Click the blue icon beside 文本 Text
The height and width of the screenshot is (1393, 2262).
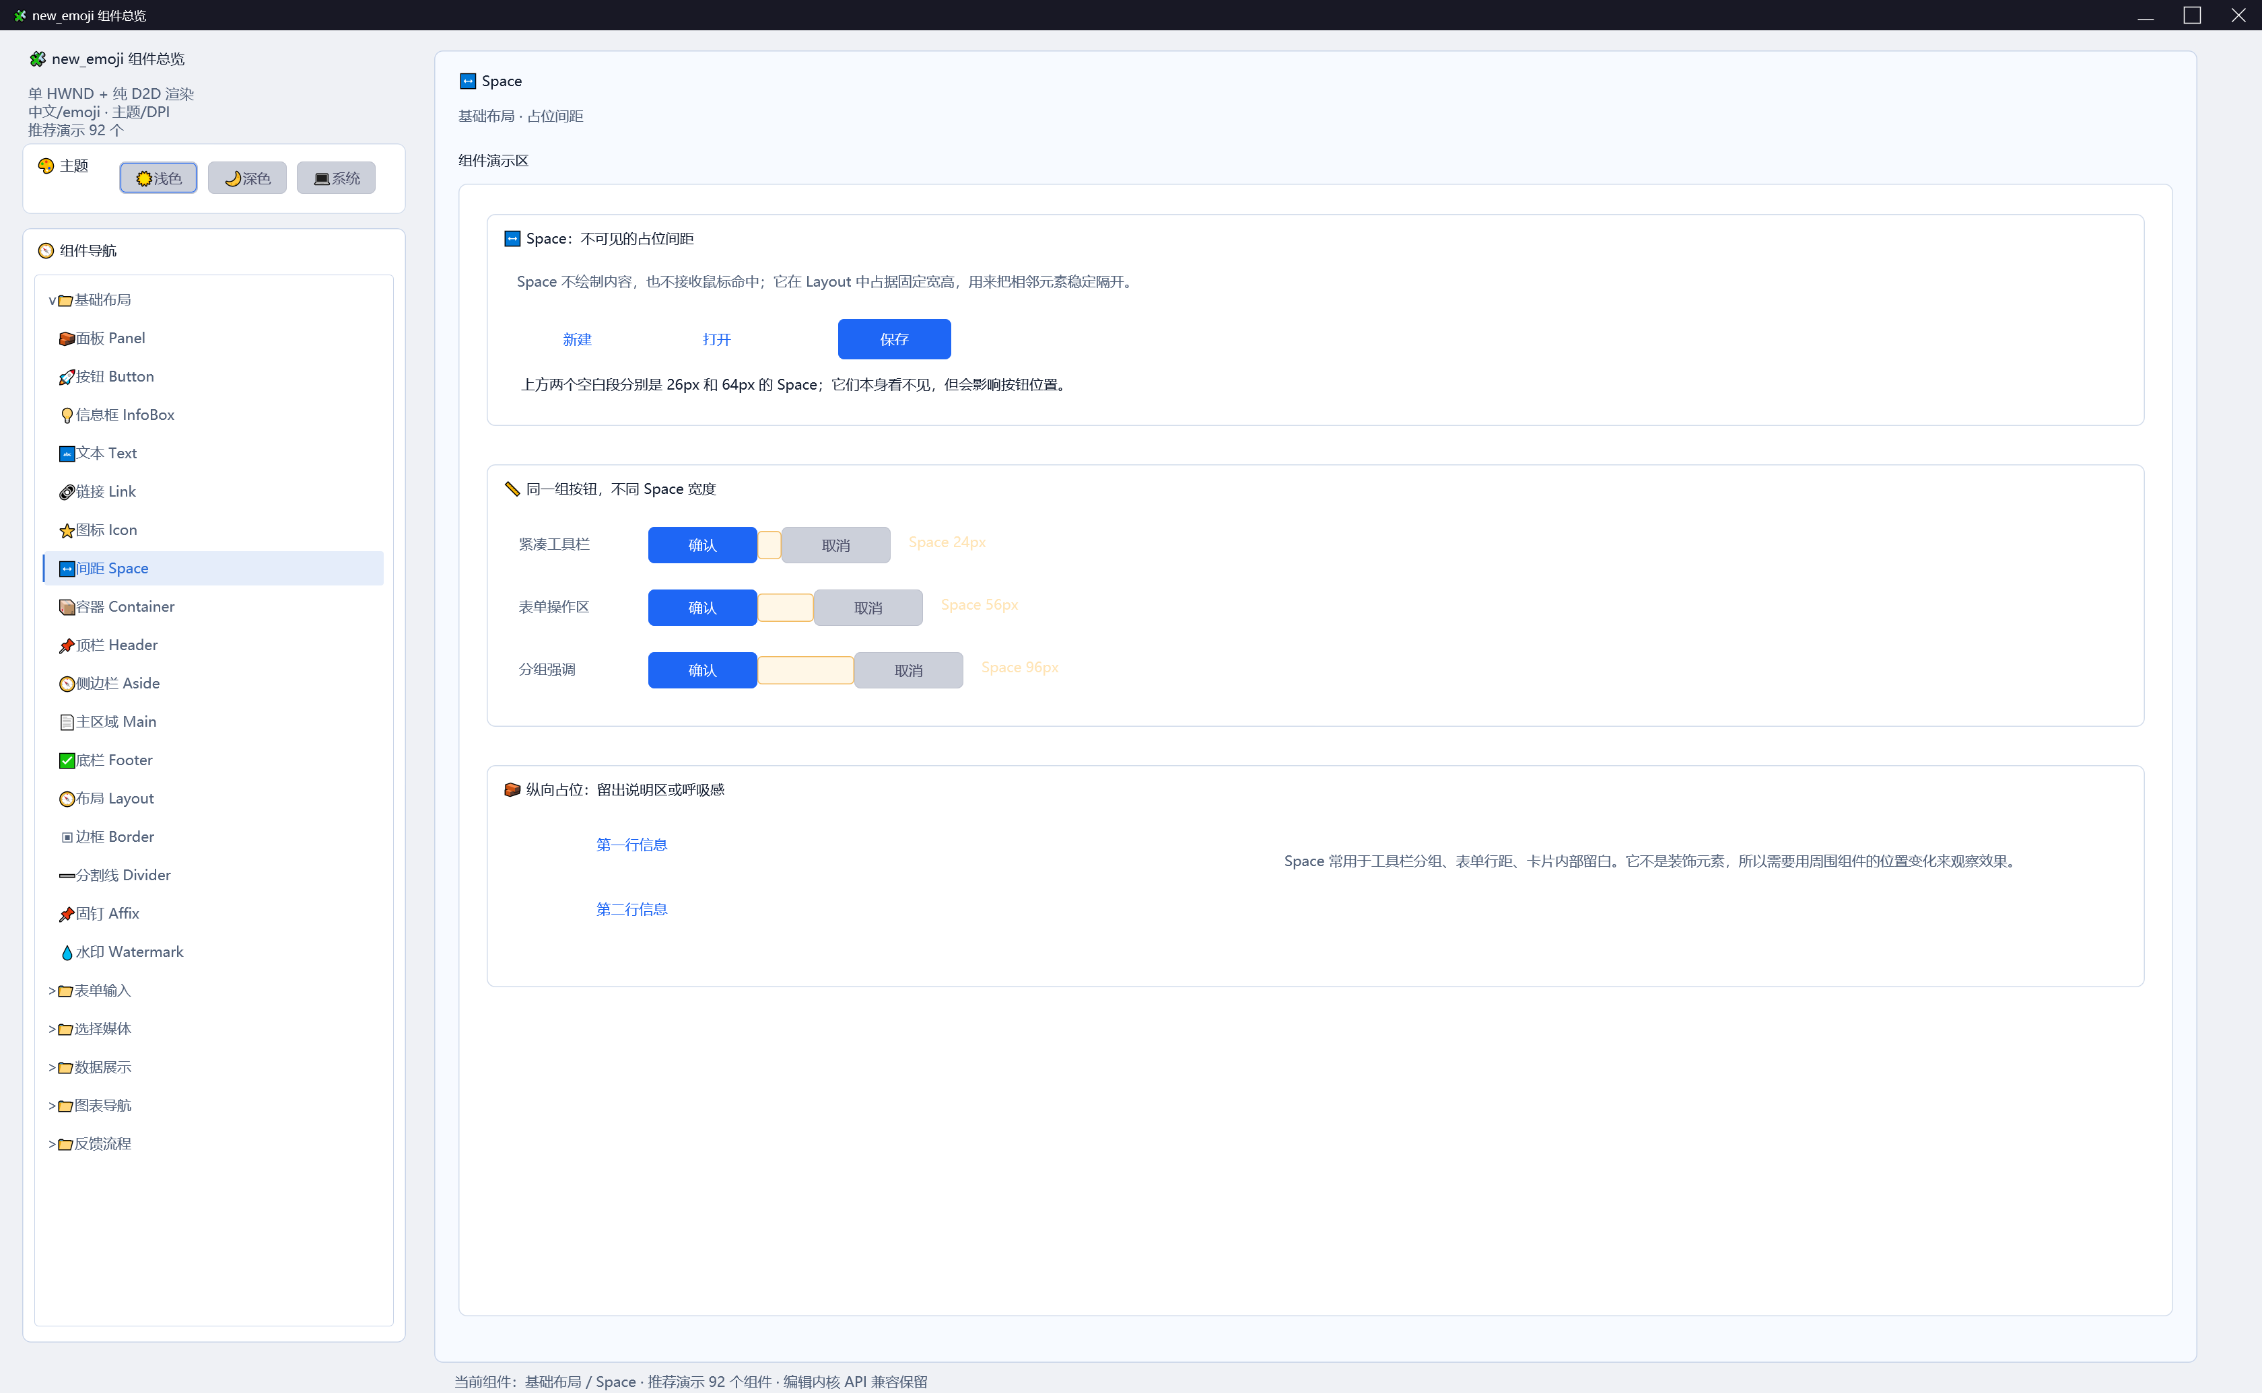point(67,454)
